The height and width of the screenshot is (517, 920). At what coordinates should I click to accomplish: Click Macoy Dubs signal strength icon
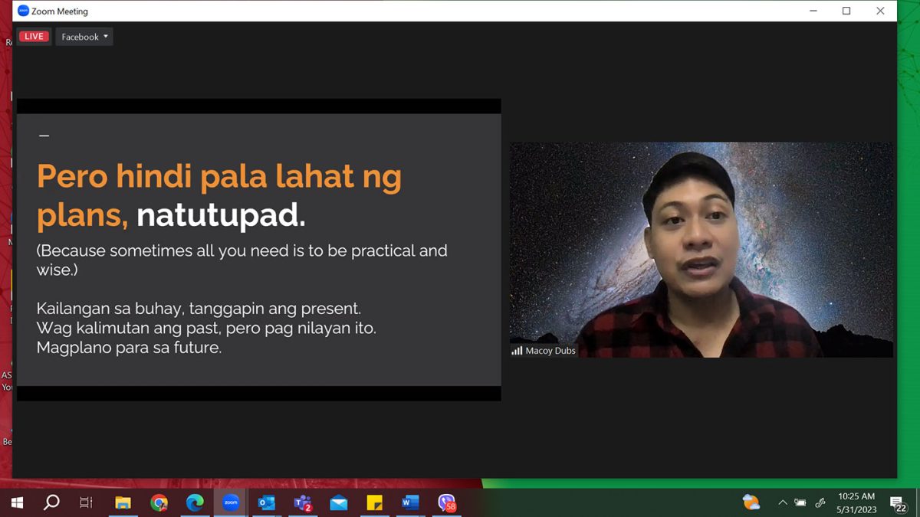click(517, 351)
